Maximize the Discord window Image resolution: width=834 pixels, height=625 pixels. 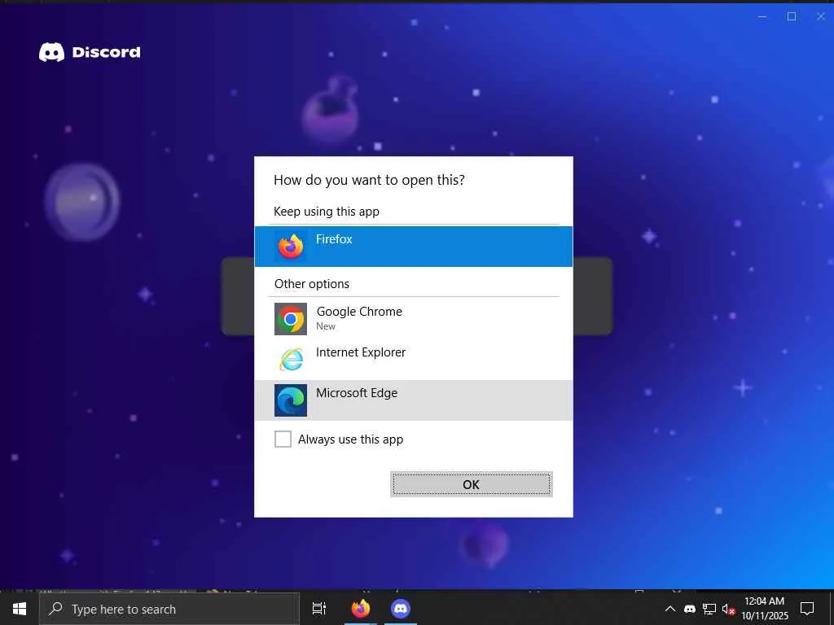pos(792,16)
